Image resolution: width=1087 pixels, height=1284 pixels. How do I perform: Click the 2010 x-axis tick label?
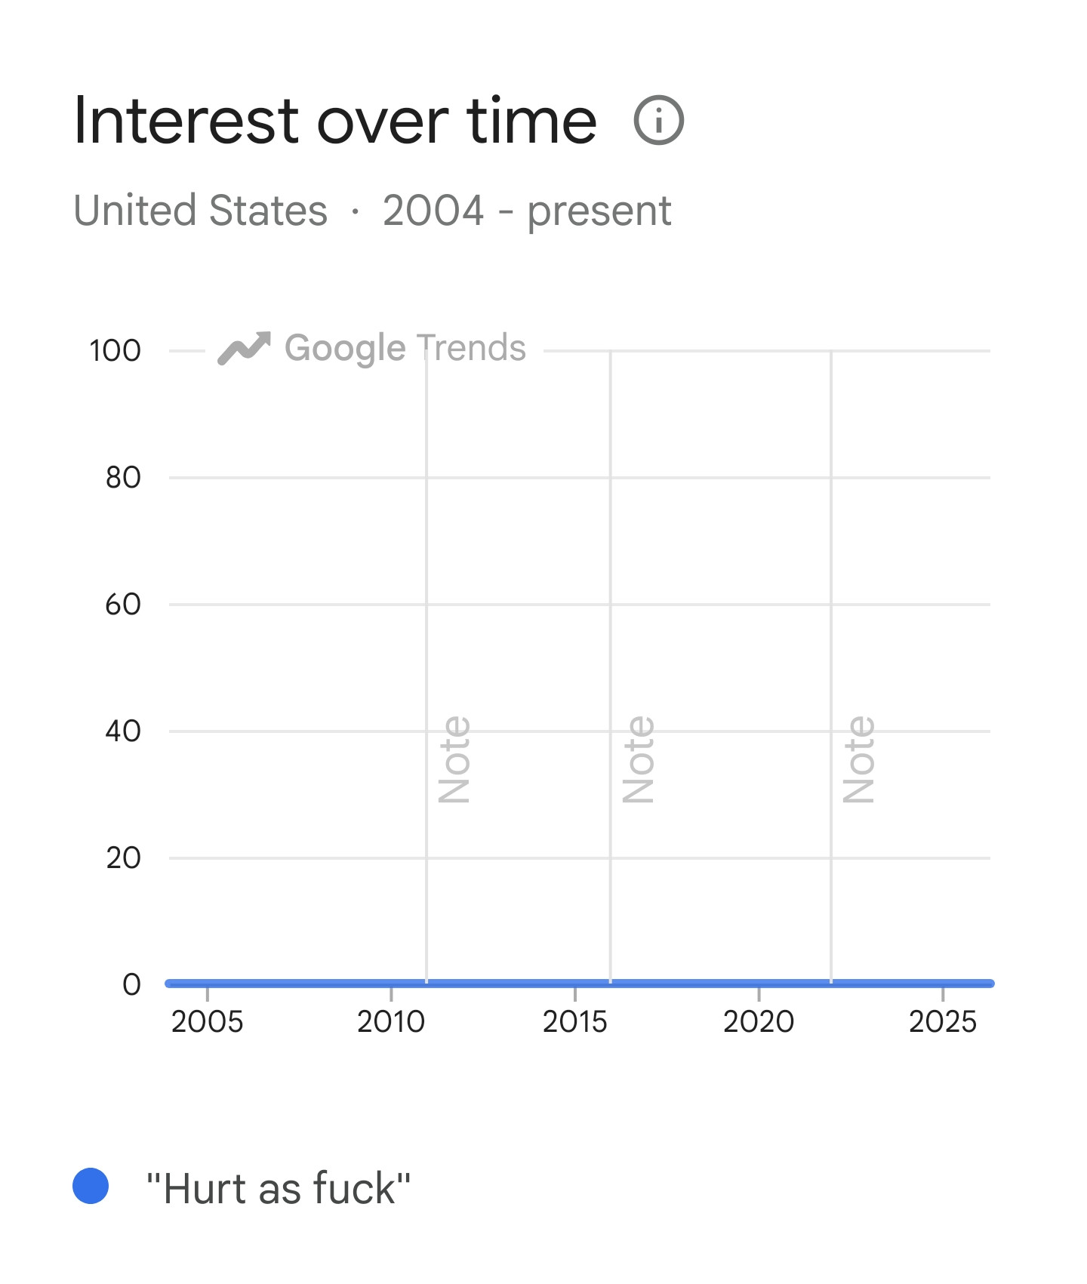[391, 1021]
